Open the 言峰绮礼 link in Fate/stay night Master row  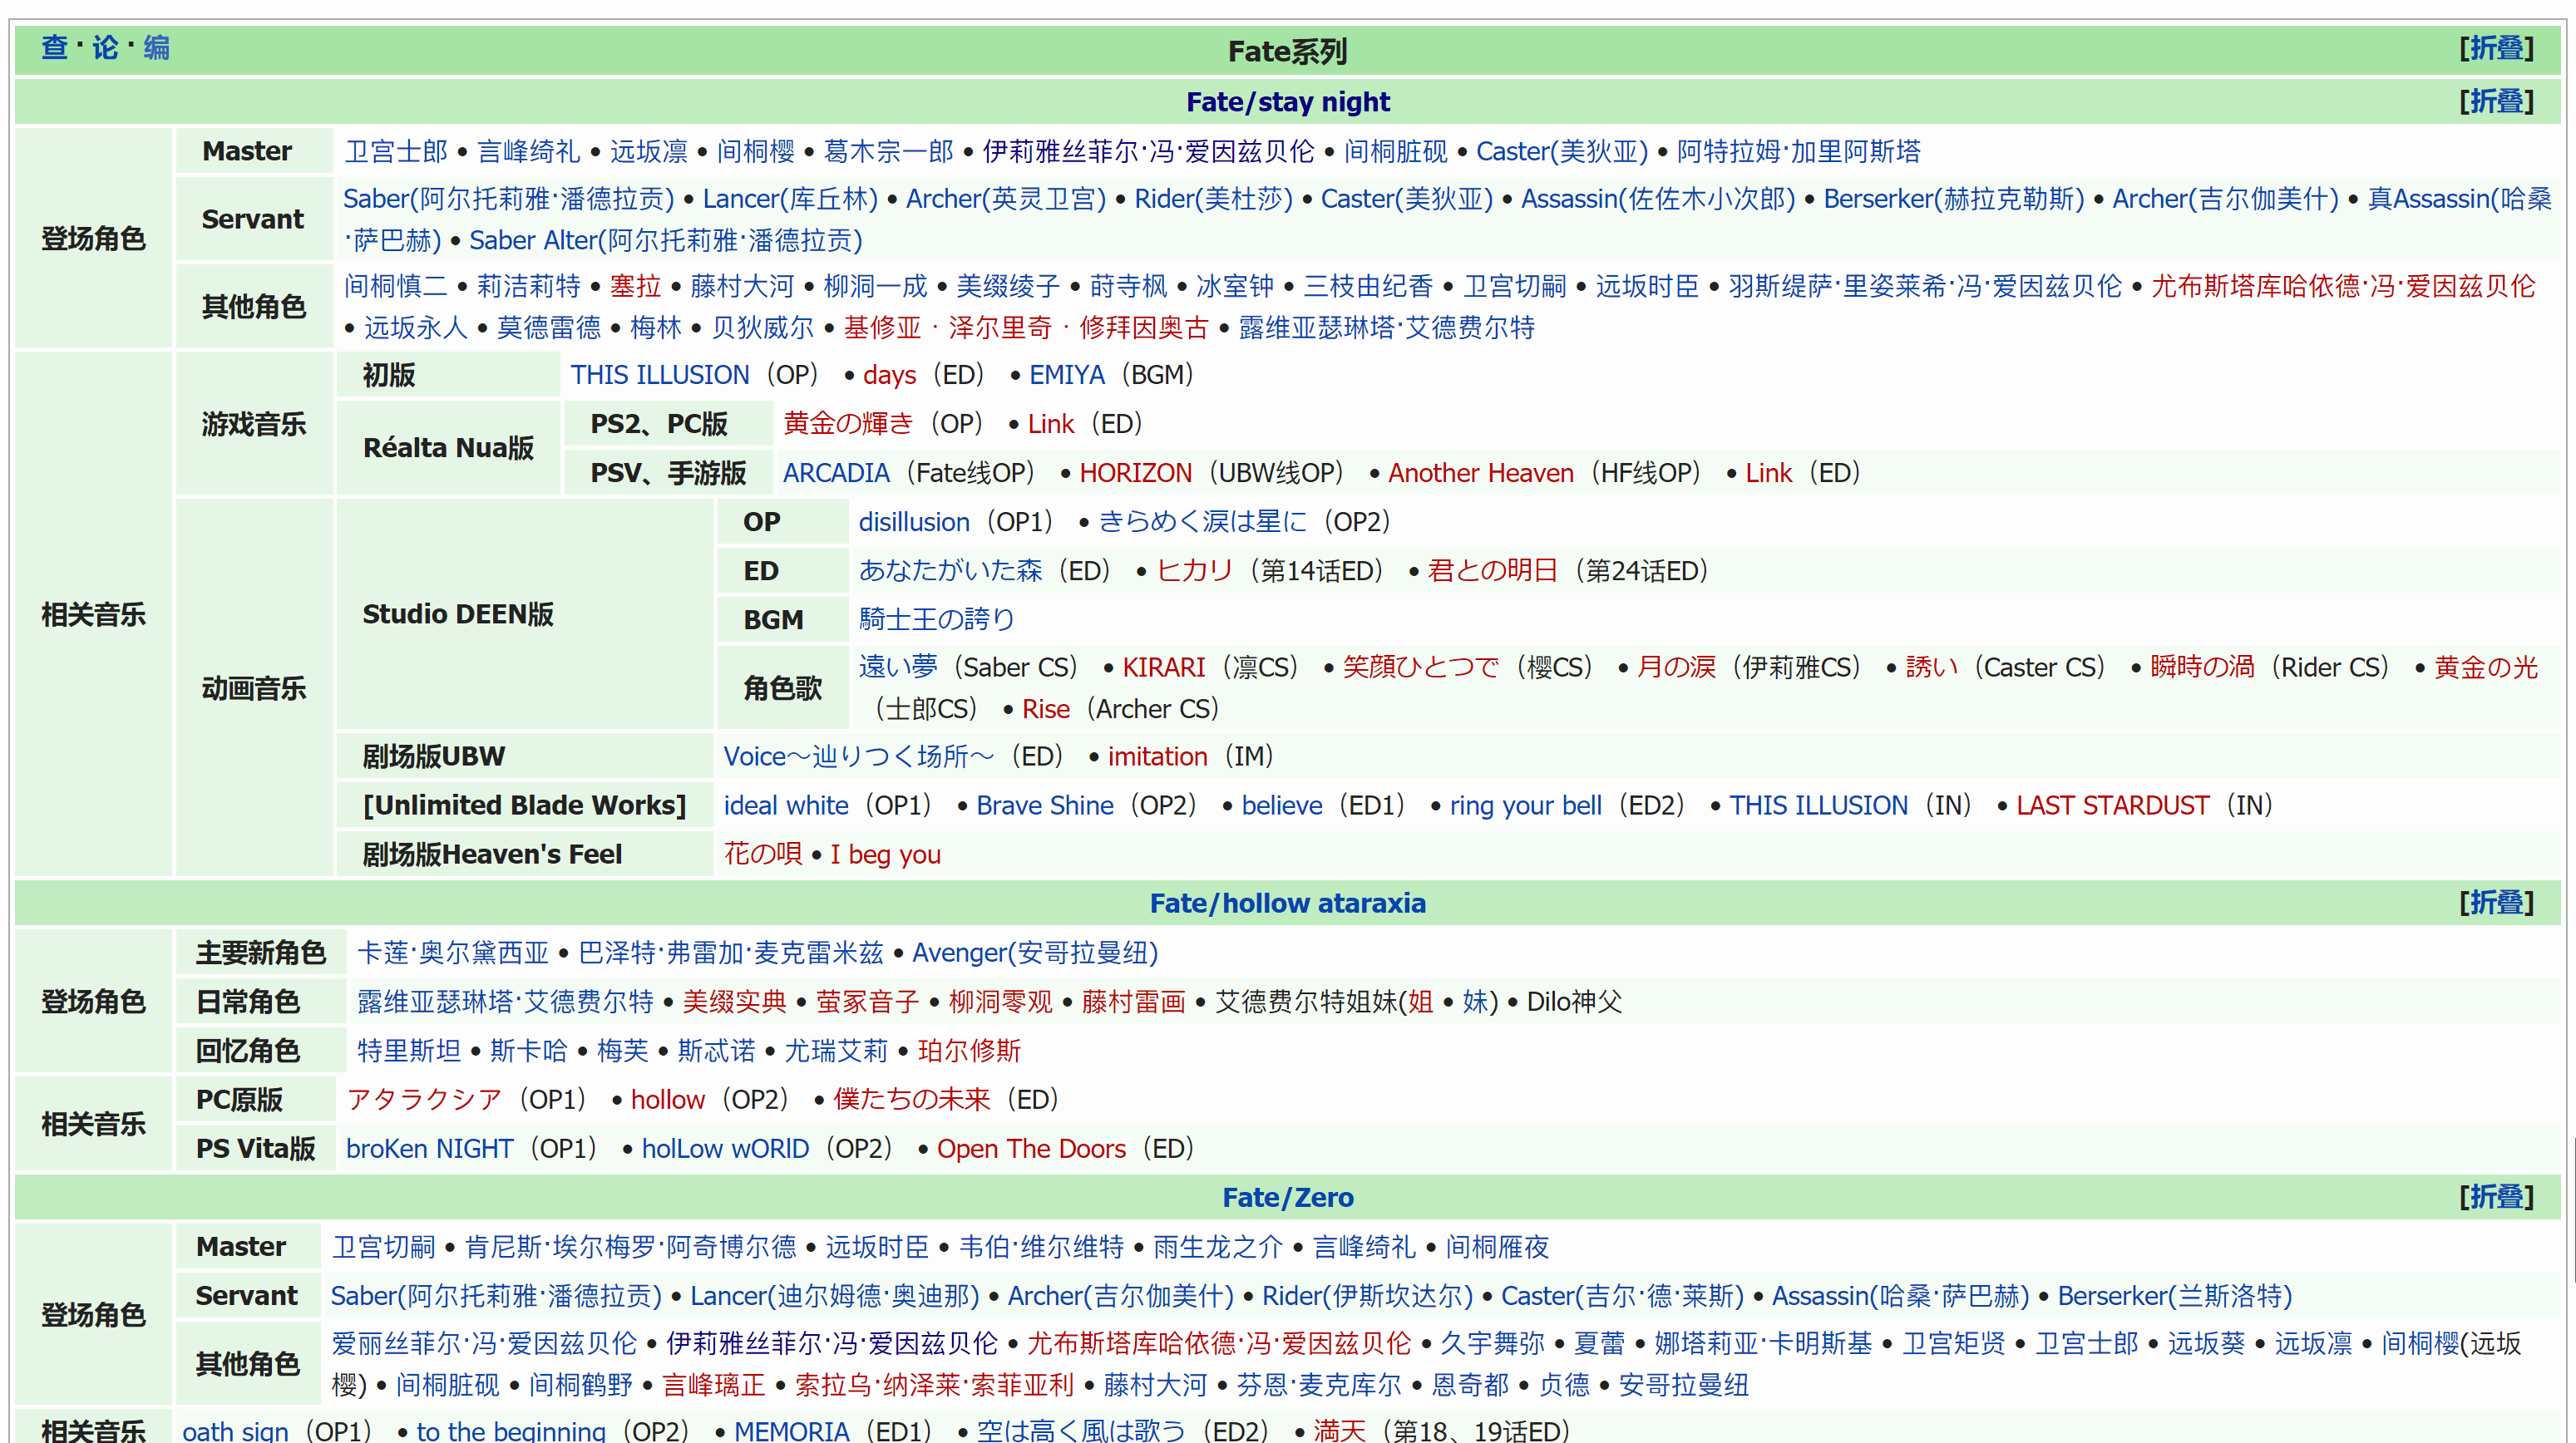(x=528, y=151)
